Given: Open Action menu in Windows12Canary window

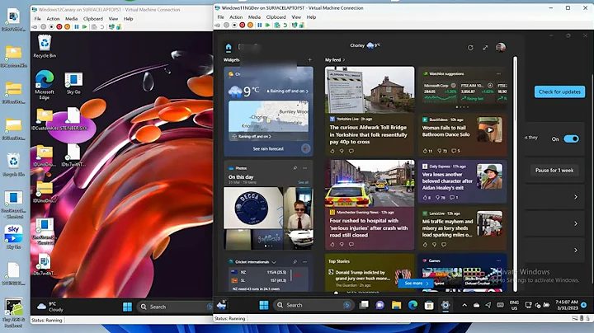Looking at the screenshot, I should point(53,18).
